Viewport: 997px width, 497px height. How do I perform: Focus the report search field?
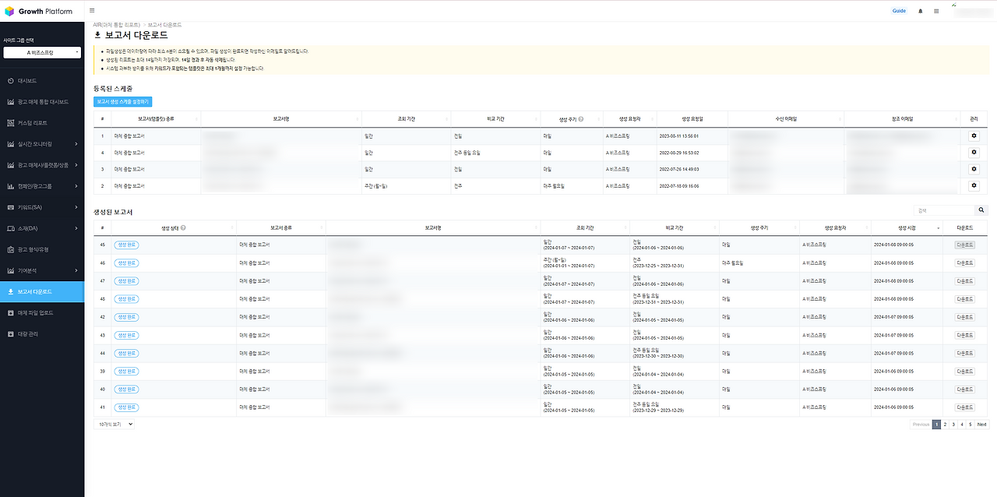944,210
